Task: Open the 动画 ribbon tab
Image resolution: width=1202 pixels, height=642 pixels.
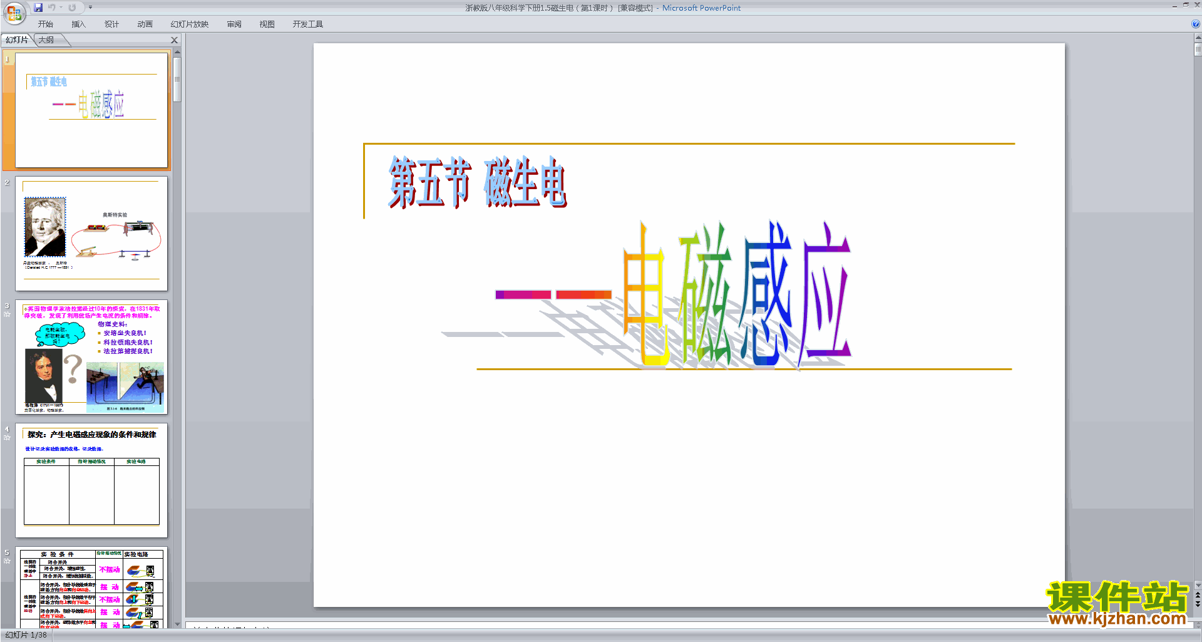Action: [x=145, y=24]
